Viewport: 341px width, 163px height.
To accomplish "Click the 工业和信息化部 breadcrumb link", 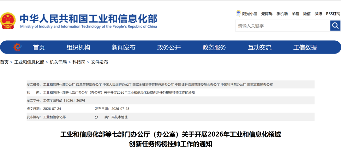I will pos(29,62).
